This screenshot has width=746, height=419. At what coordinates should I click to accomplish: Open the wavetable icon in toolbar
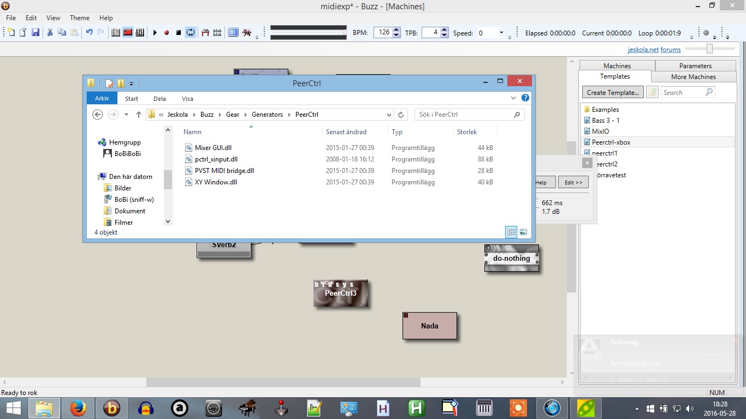click(205, 33)
